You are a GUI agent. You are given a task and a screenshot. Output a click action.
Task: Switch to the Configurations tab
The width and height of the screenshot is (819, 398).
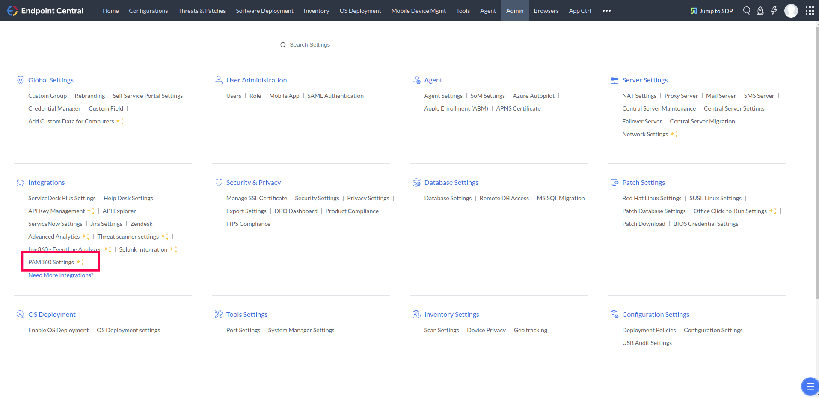pyautogui.click(x=148, y=11)
